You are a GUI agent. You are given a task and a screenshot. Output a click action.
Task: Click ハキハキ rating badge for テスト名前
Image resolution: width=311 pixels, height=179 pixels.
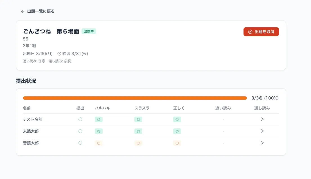click(x=99, y=119)
